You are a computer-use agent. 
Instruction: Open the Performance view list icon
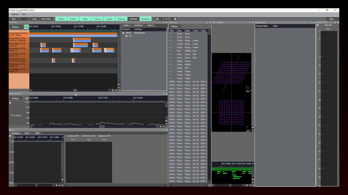click(x=26, y=98)
